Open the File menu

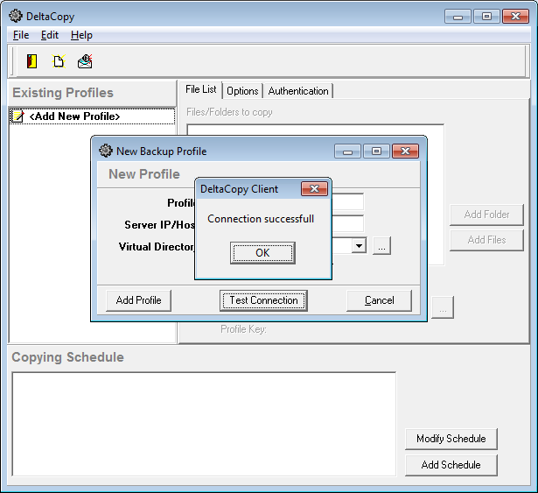21,35
